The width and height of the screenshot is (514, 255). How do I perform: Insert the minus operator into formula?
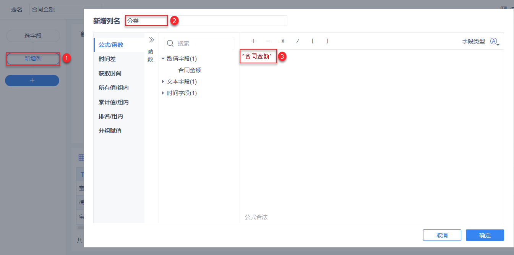tap(268, 41)
